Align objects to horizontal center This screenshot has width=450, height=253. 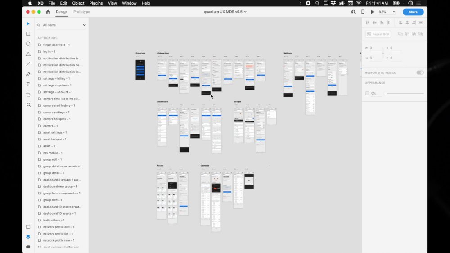407,23
